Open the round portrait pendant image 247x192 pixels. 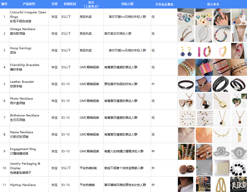204,101
